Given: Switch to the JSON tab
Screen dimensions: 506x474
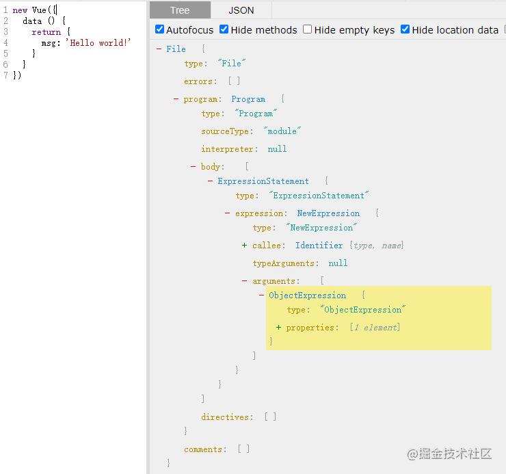Looking at the screenshot, I should (241, 10).
